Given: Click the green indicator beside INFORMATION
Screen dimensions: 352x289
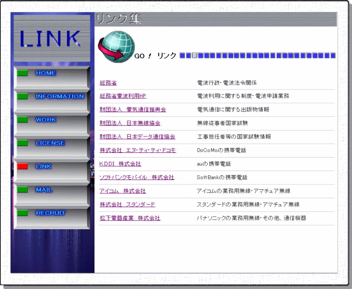Looking at the screenshot, I should point(22,96).
